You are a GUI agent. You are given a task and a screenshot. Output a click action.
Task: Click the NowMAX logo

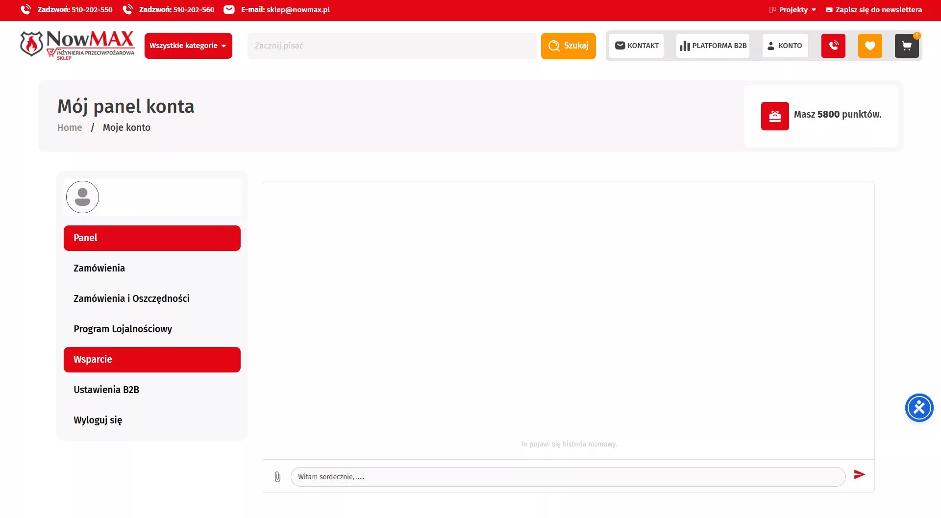tap(77, 45)
